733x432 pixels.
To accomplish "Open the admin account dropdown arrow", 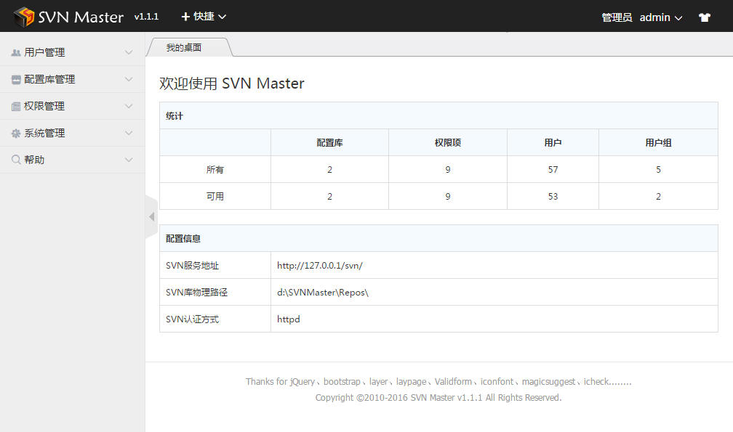I will pos(678,17).
